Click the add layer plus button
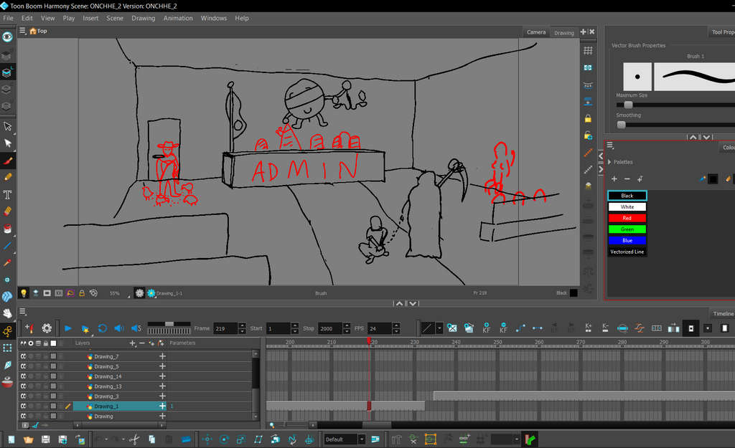This screenshot has width=735, height=448. [x=132, y=343]
